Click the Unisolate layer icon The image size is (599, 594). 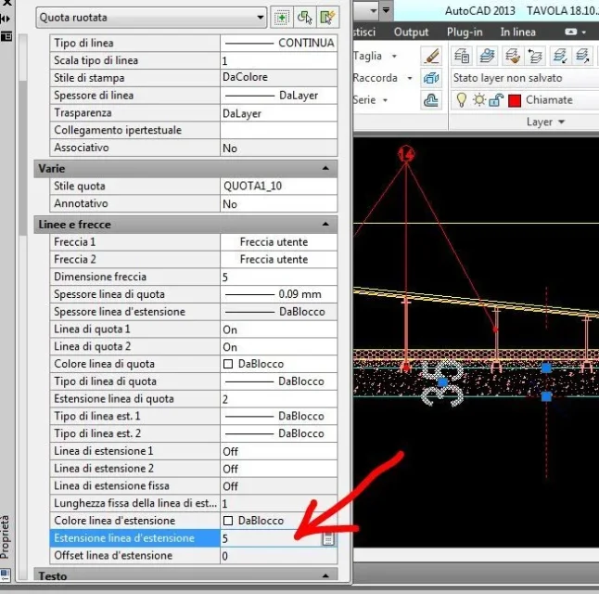pos(582,56)
